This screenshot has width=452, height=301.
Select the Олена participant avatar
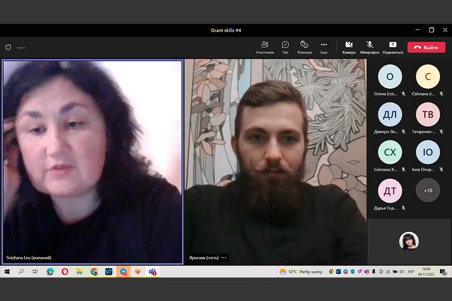390,76
